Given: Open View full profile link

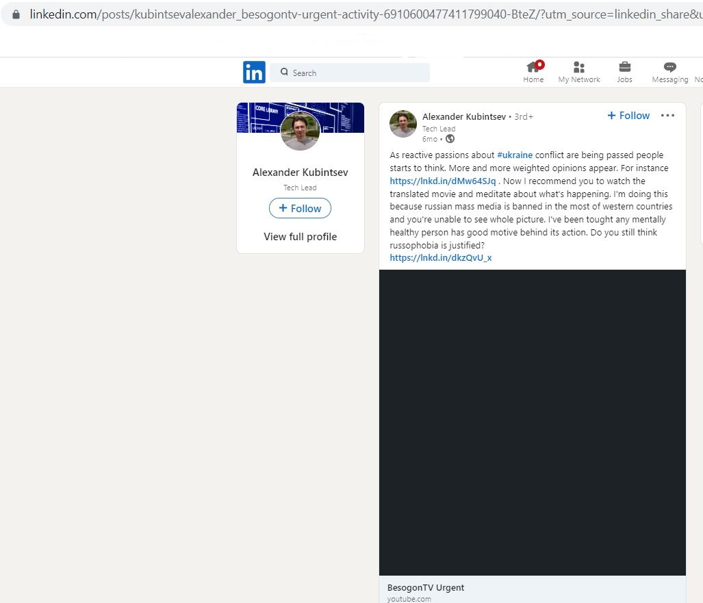Looking at the screenshot, I should [x=300, y=236].
